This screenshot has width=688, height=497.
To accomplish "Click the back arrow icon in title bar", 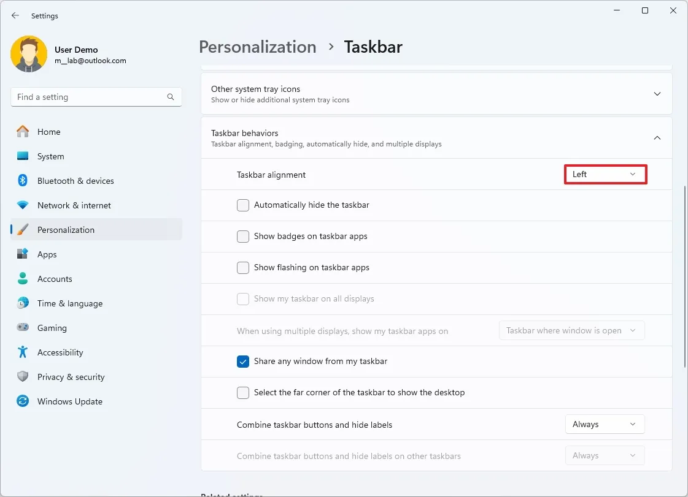I will (x=15, y=15).
